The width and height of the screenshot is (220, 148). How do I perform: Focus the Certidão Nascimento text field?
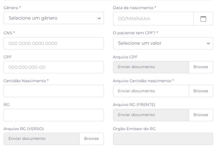click(x=54, y=91)
